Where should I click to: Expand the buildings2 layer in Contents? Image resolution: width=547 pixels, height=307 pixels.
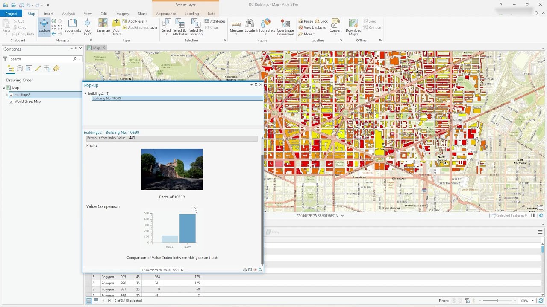pyautogui.click(x=6, y=95)
